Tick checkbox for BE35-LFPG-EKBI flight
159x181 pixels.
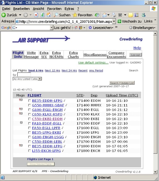tap(30, 133)
